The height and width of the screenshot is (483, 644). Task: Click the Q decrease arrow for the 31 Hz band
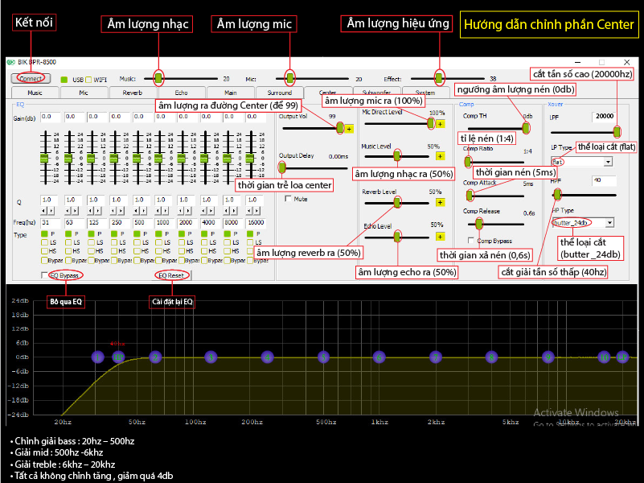43,211
